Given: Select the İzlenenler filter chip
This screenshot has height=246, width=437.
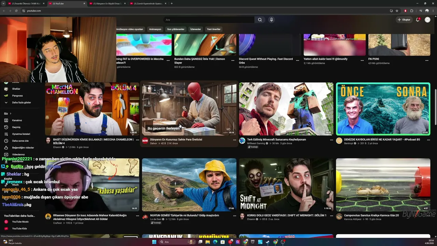Looking at the screenshot, I should pos(196,29).
